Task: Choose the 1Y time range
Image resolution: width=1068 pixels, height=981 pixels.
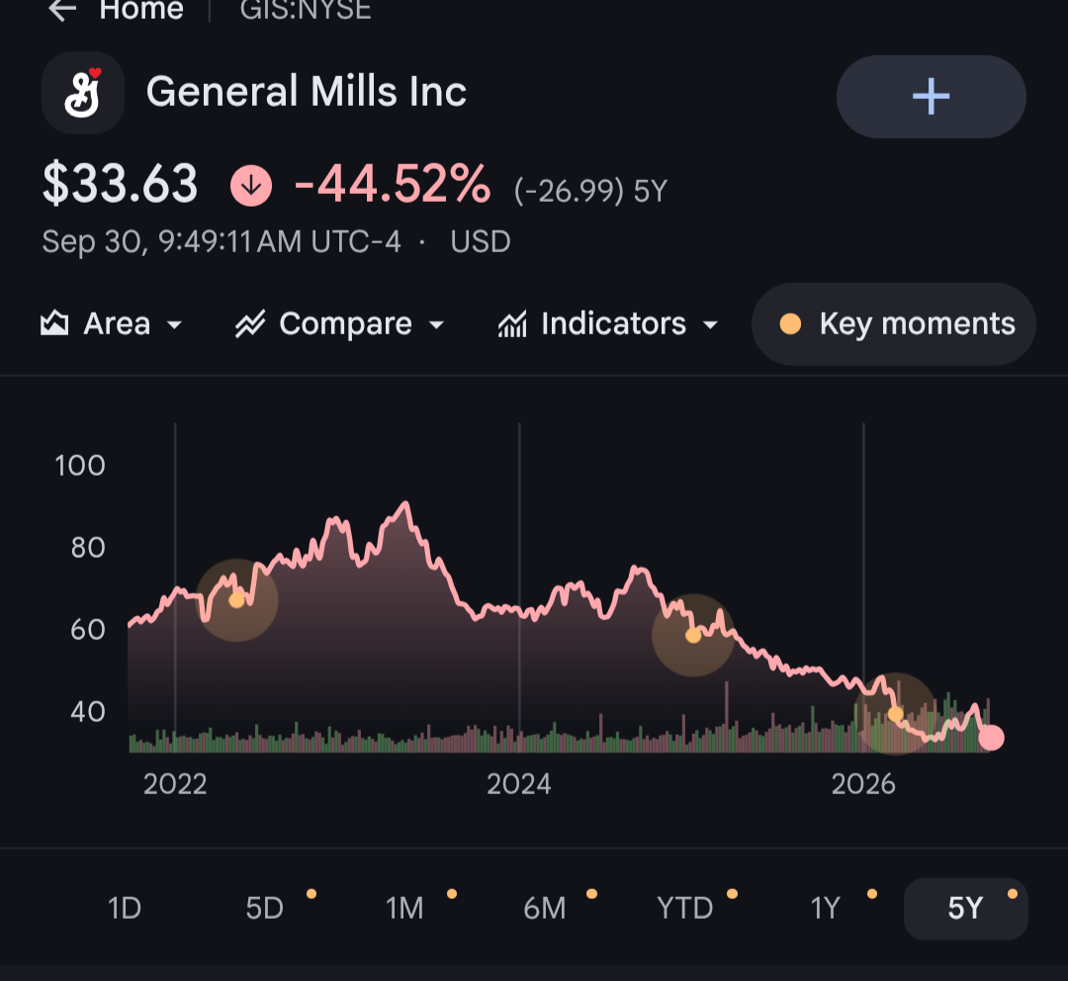Action: [x=826, y=908]
